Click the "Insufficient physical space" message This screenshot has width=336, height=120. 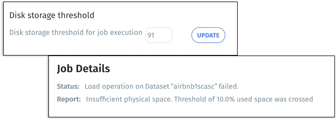tap(129, 99)
